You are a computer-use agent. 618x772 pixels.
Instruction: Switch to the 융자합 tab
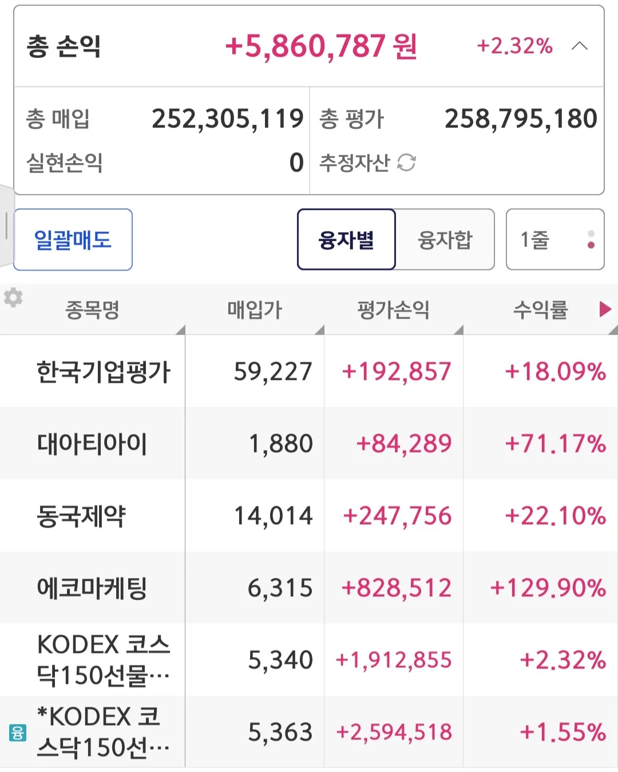pos(446,240)
